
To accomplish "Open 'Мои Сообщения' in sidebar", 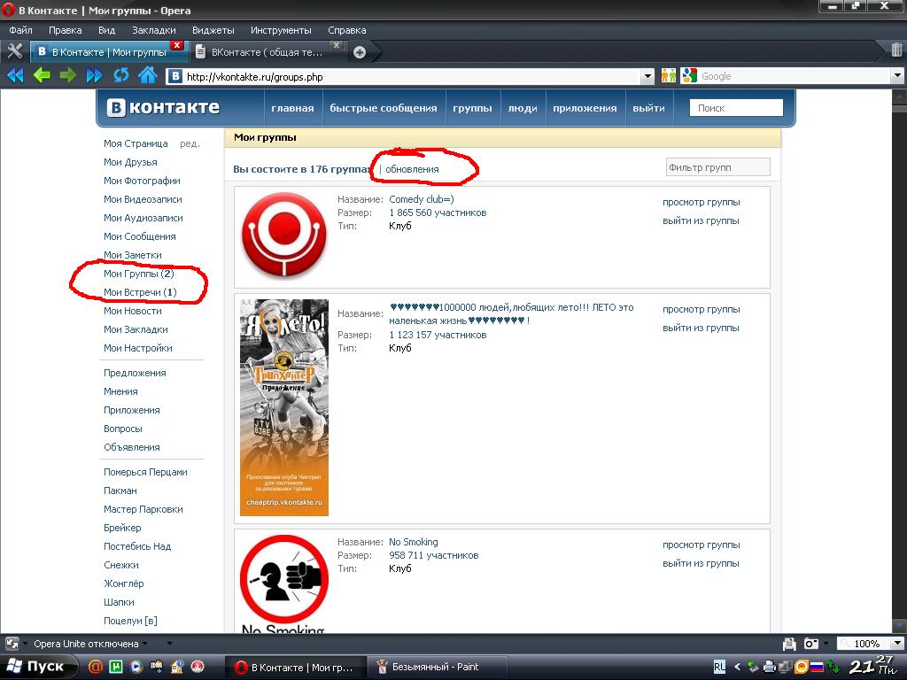I will (x=140, y=236).
